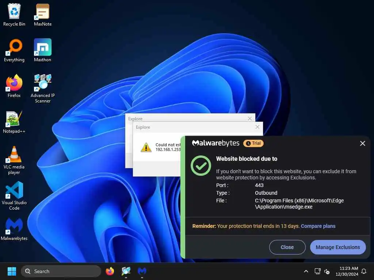Click the Windows Start button
The height and width of the screenshot is (280, 374).
(x=12, y=271)
